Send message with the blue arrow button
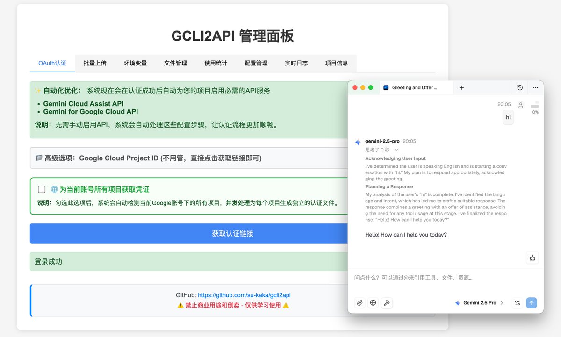 (x=532, y=303)
